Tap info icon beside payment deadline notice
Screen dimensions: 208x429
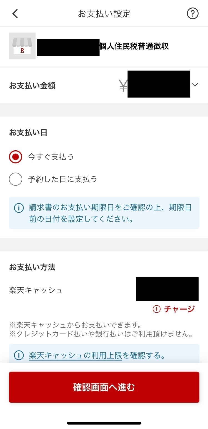point(19,208)
